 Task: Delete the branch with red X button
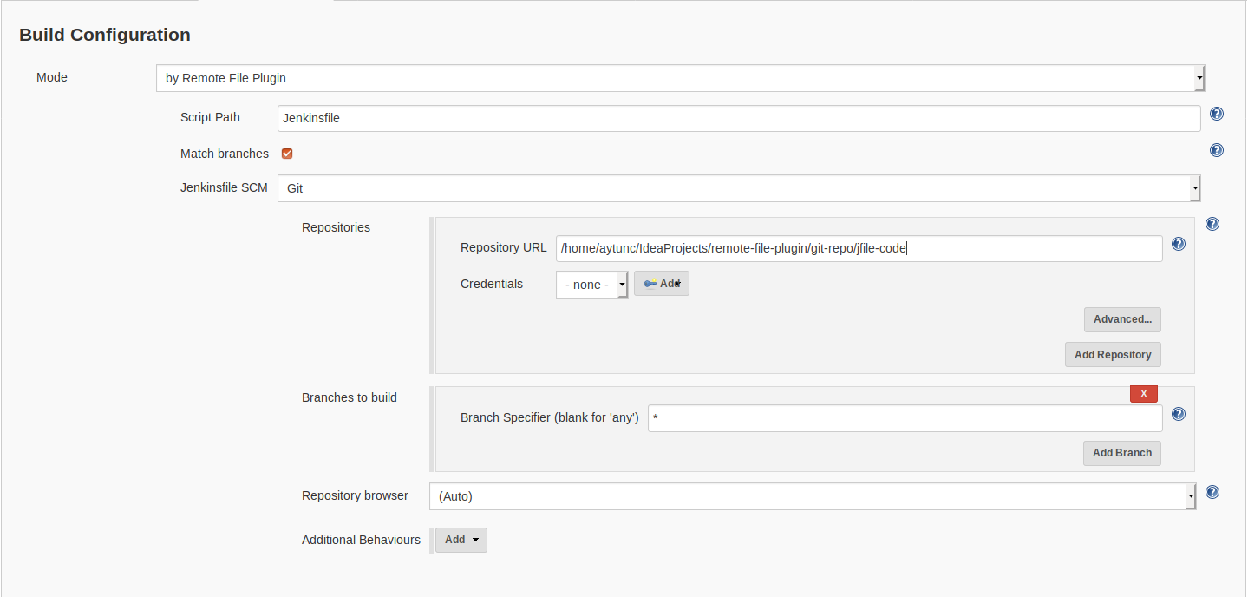tap(1144, 394)
